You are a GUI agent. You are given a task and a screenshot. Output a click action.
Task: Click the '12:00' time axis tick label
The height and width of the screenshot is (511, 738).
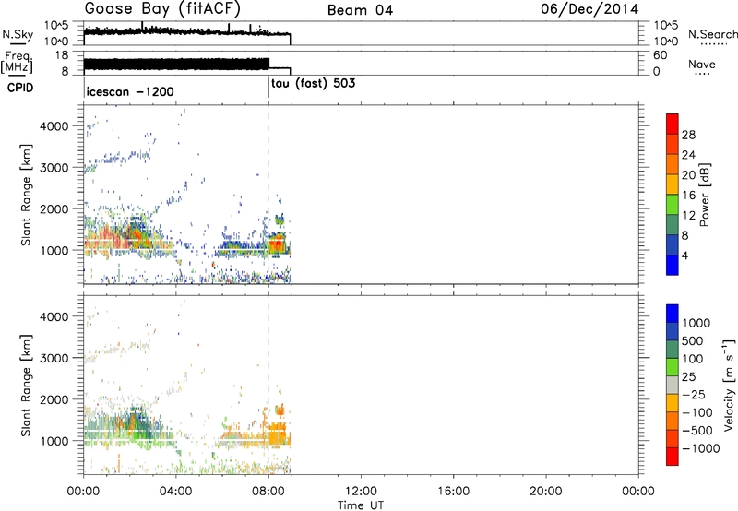[x=361, y=491]
